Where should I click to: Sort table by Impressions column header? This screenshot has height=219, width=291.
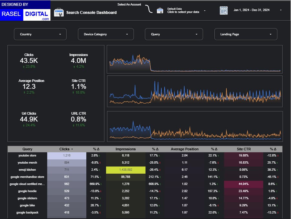click(125, 149)
